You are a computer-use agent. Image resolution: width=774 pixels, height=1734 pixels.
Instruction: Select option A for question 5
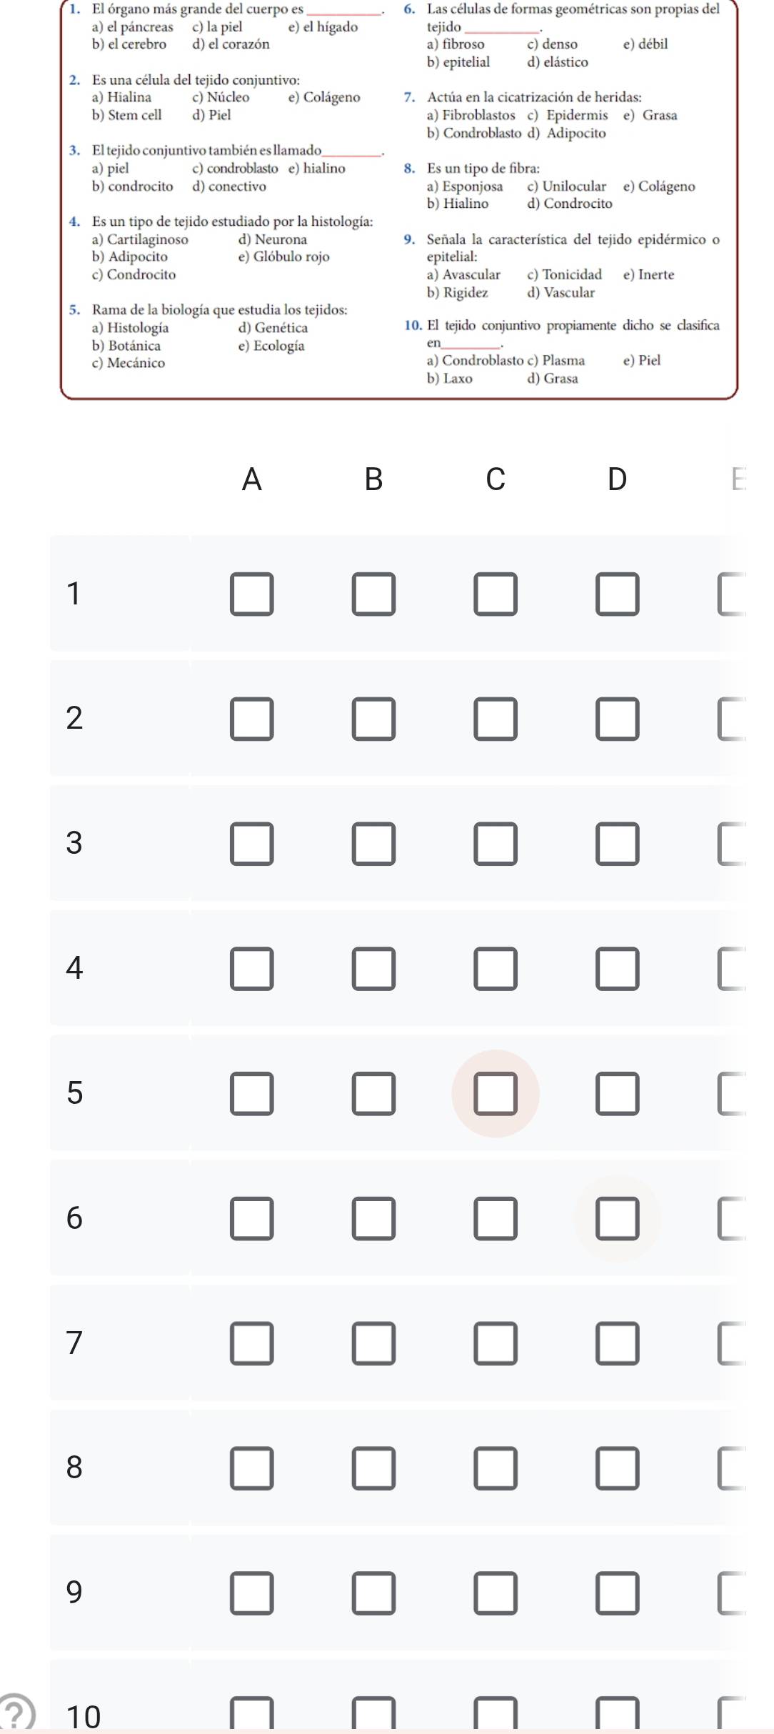(251, 1093)
